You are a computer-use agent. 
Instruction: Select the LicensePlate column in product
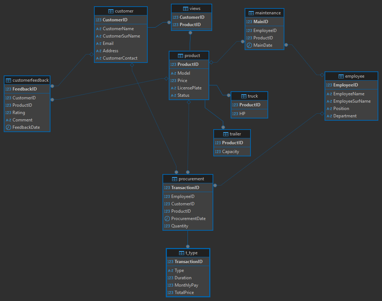coord(189,88)
